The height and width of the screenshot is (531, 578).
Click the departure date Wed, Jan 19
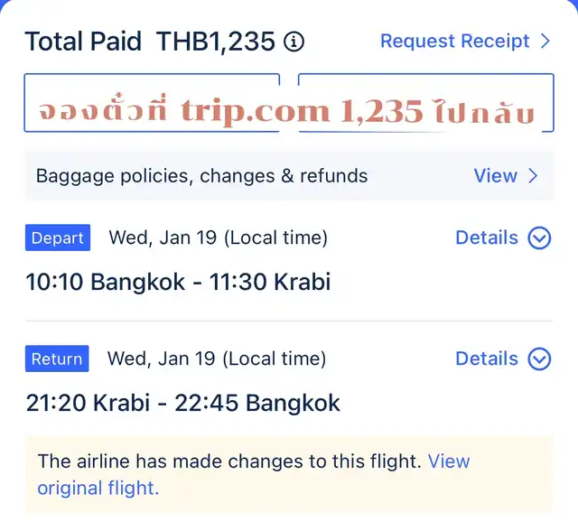pyautogui.click(x=218, y=238)
